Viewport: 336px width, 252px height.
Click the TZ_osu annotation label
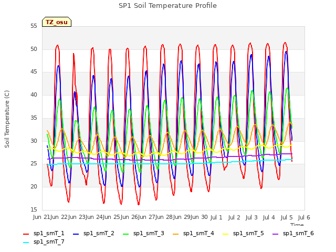tap(57, 22)
